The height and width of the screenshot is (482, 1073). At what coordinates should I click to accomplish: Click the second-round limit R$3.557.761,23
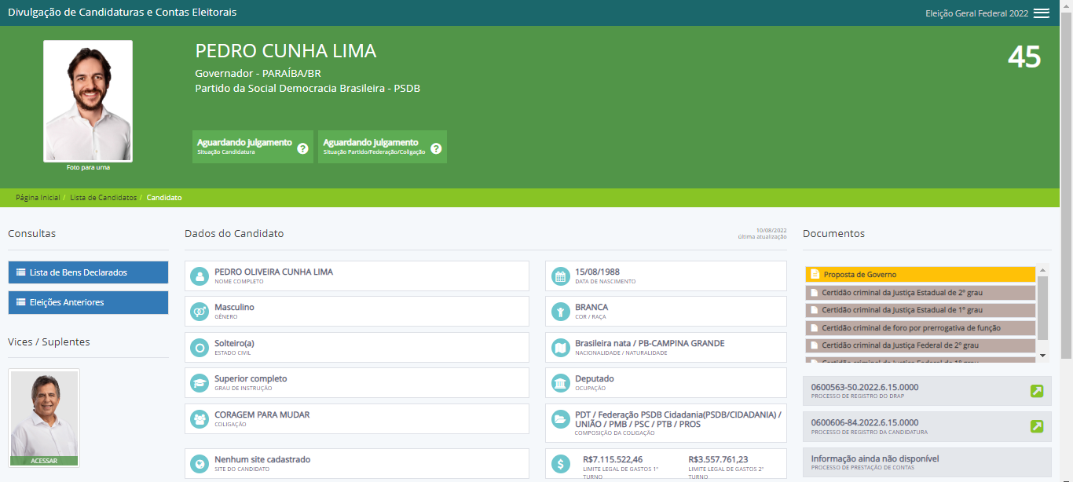click(718, 459)
